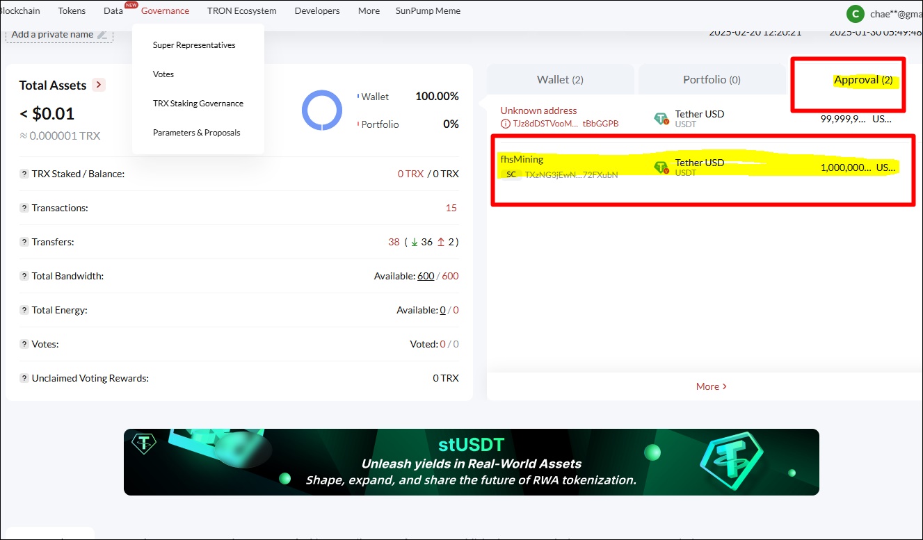Image resolution: width=923 pixels, height=540 pixels.
Task: Open the Data menu
Action: (x=113, y=10)
